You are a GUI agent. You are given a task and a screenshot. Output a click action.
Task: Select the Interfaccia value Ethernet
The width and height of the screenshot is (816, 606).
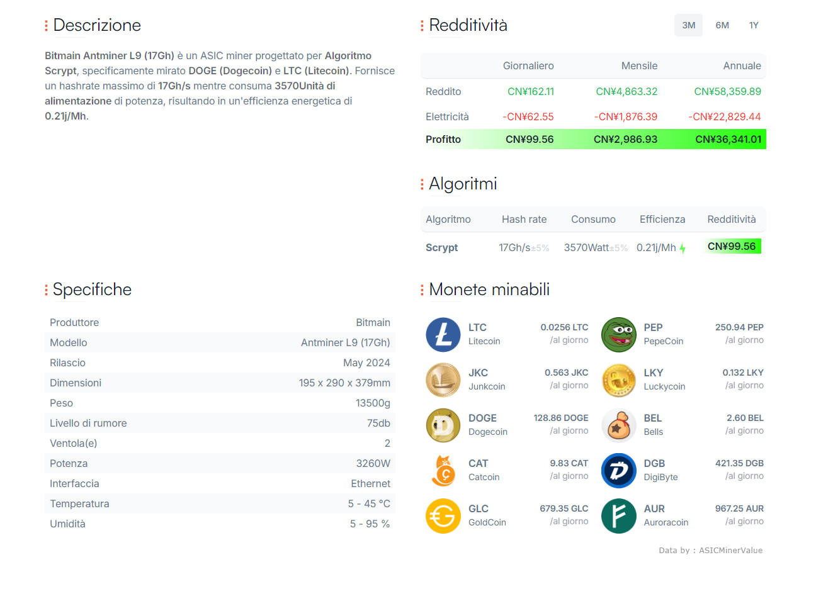click(370, 484)
